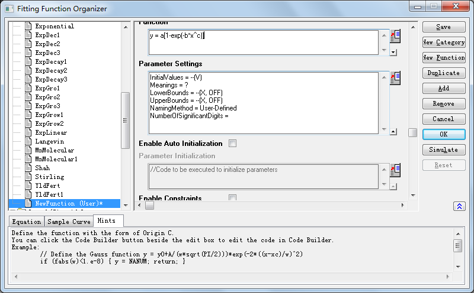Select NewFunction (User) in the tree

coord(69,203)
